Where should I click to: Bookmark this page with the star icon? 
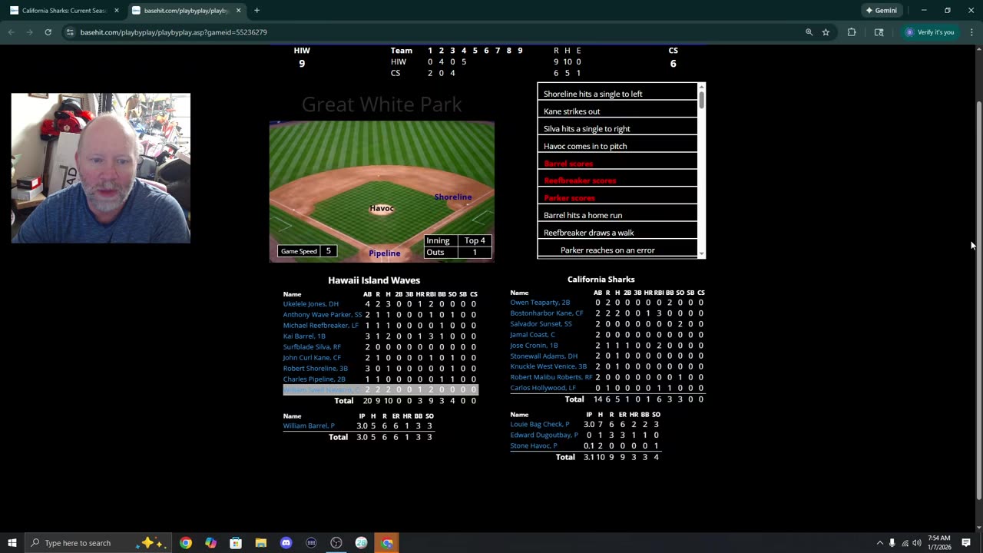tap(826, 32)
